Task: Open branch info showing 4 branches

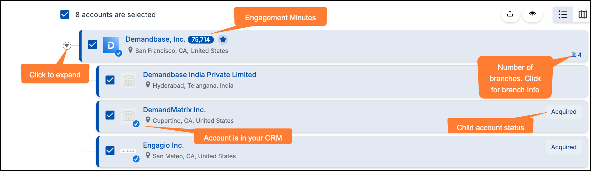Action: tap(576, 55)
